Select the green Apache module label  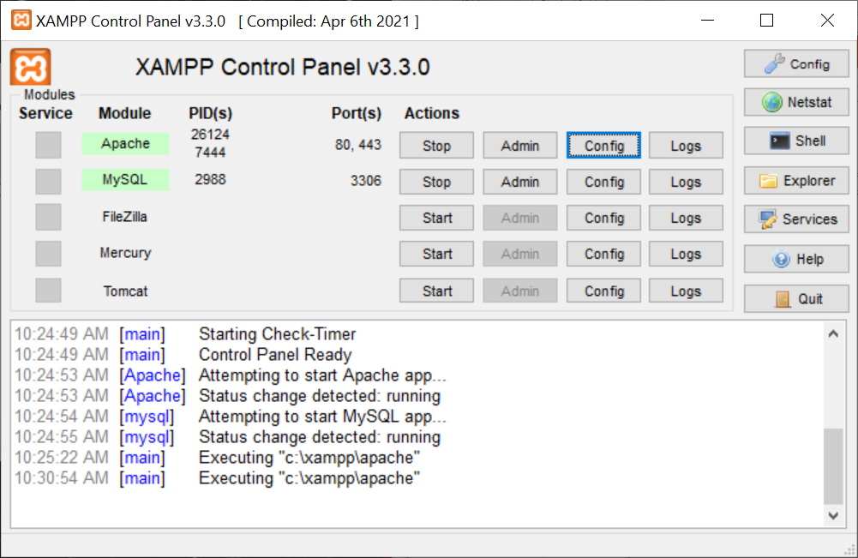[125, 143]
